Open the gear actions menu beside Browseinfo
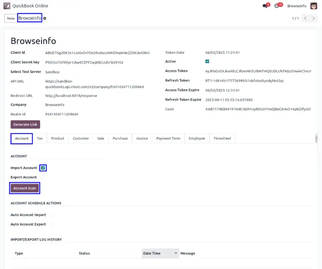Image resolution: width=322 pixels, height=269 pixels. pos(44,18)
